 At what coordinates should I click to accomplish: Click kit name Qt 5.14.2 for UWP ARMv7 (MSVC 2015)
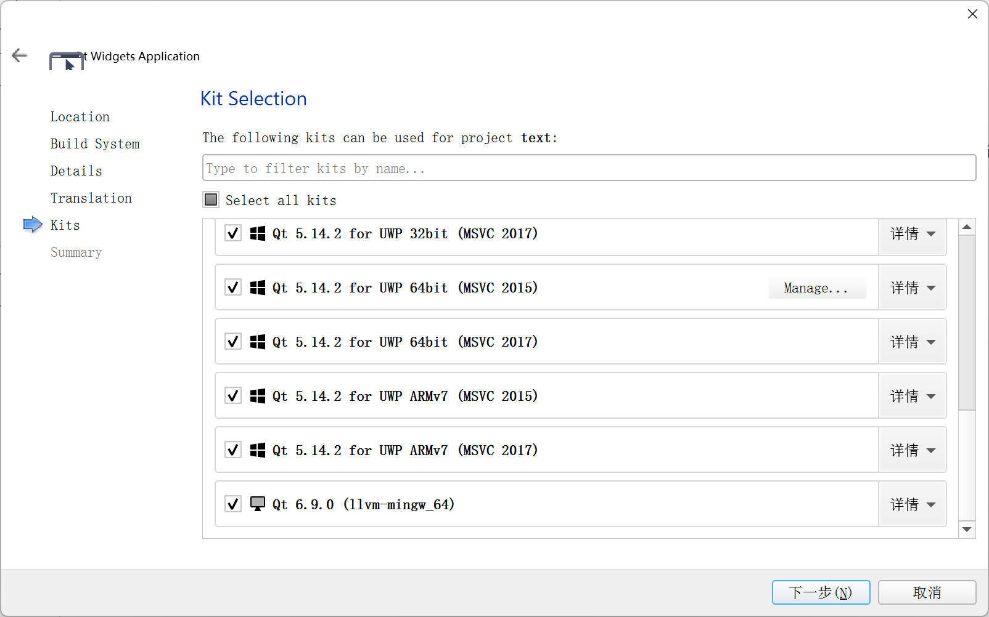(x=405, y=396)
